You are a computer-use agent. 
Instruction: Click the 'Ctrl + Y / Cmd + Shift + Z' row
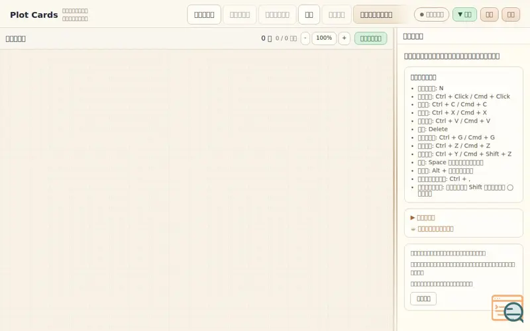pos(464,154)
